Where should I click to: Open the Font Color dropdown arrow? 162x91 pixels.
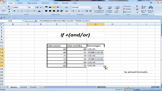pos(42,11)
